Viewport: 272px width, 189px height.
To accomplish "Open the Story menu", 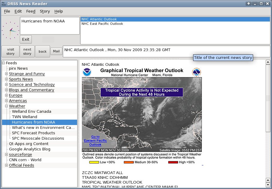I will (x=45, y=11).
